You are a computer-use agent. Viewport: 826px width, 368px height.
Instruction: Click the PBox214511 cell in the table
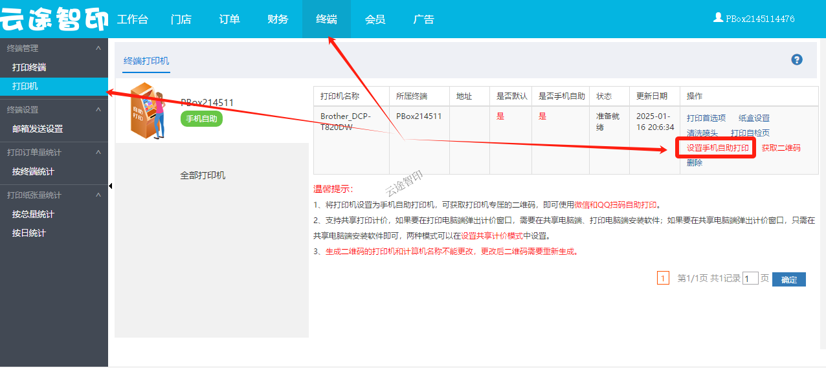[419, 140]
